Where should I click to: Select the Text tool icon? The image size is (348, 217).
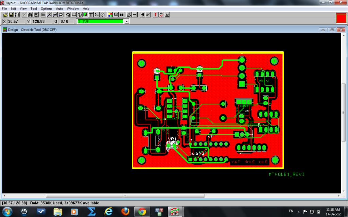pos(91,15)
